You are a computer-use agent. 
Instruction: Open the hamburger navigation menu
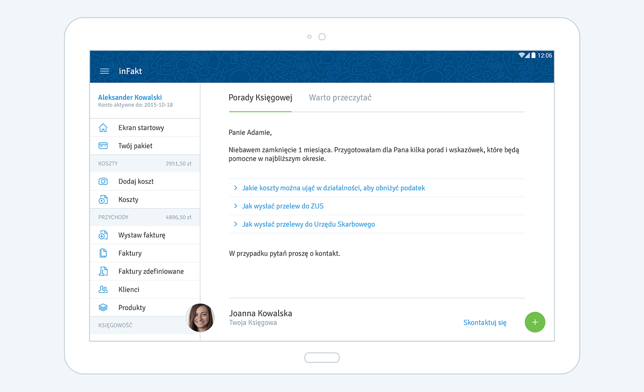105,71
